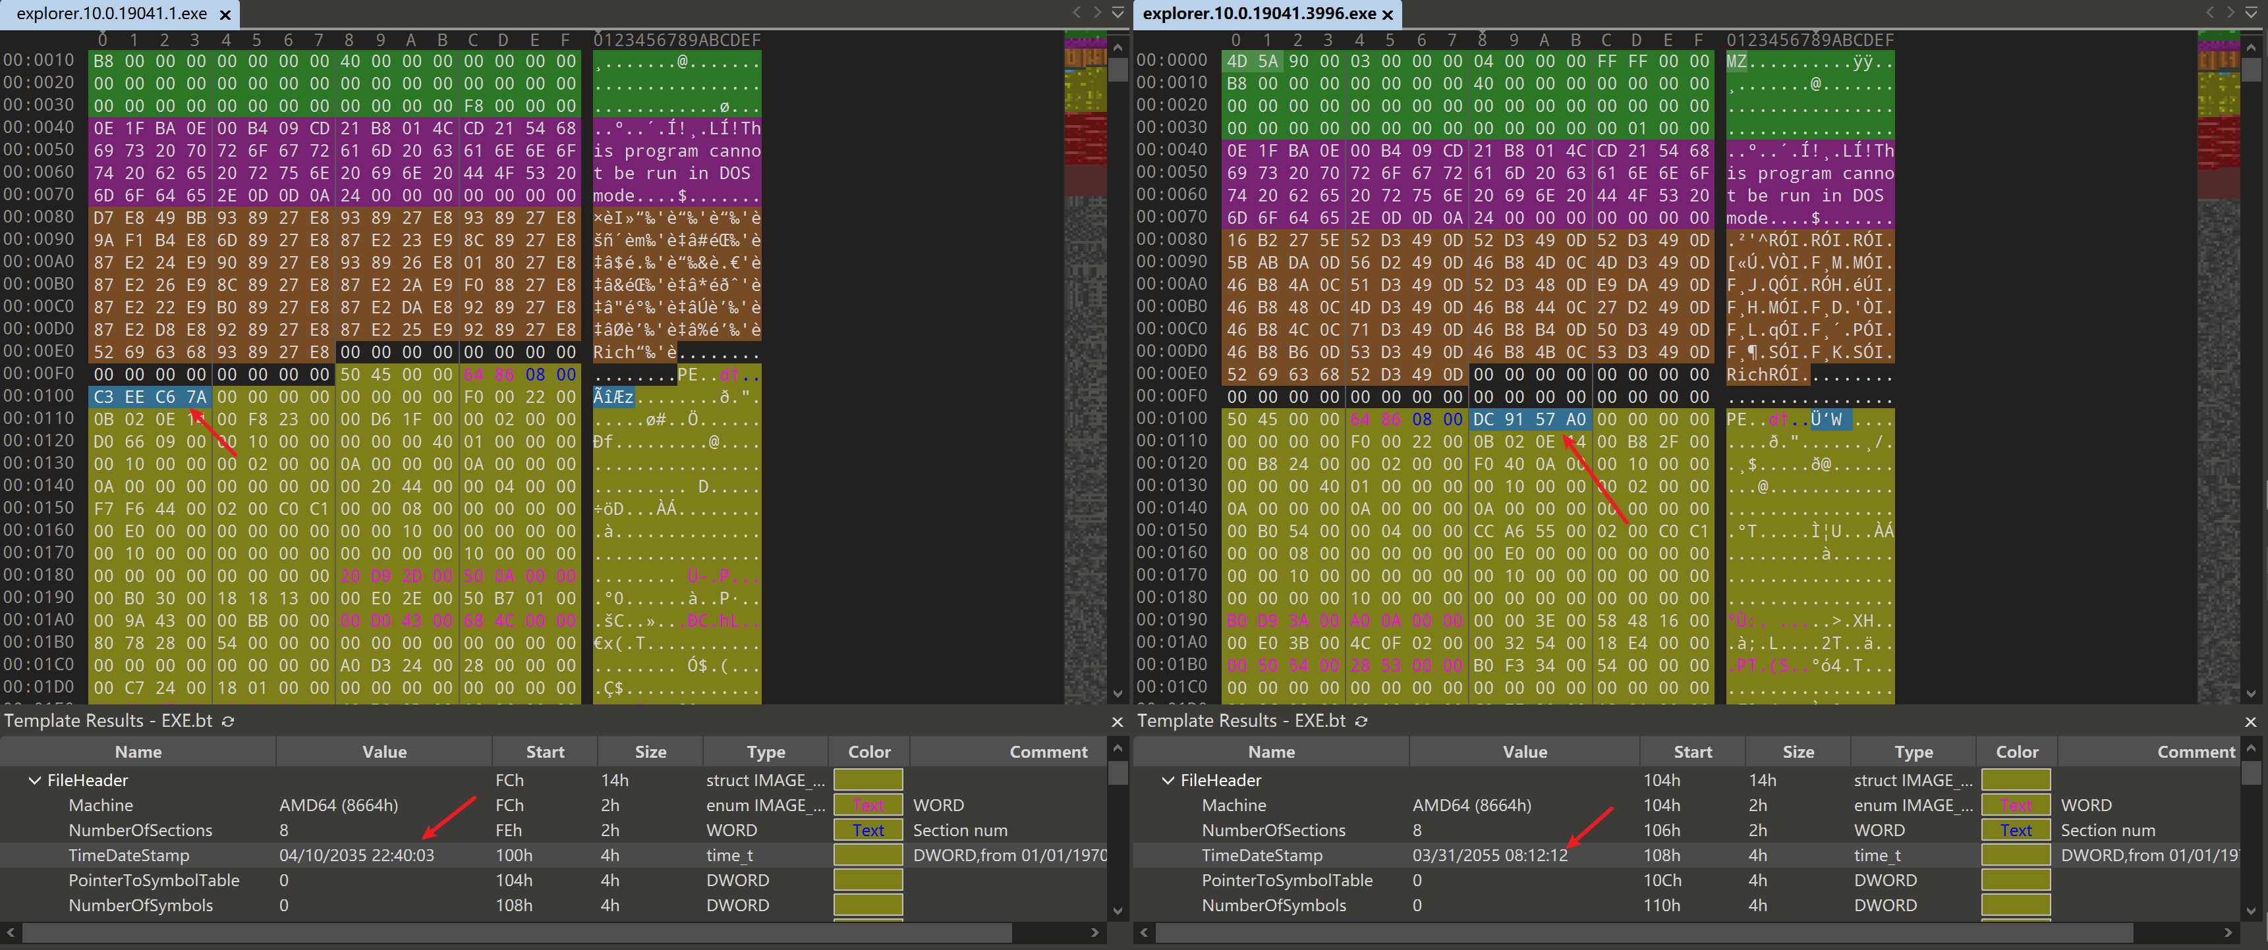Screen dimensions: 2268x950
Task: Select NumberOfSections row in right pane
Action: point(1686,830)
